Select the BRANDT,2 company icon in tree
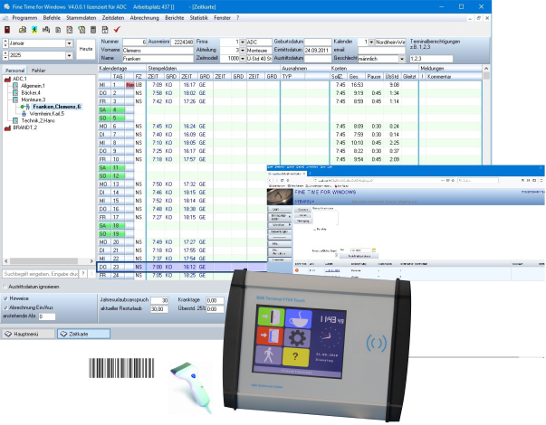 (x=7, y=128)
